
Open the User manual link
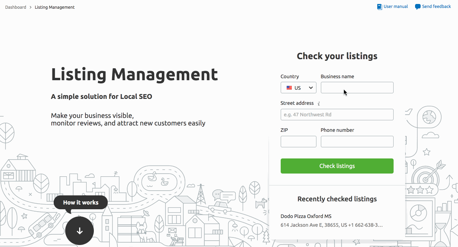tap(396, 7)
